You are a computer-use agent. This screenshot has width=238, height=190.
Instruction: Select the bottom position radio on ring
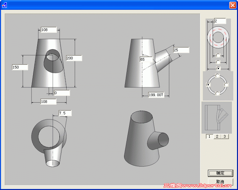[x=217, y=93]
